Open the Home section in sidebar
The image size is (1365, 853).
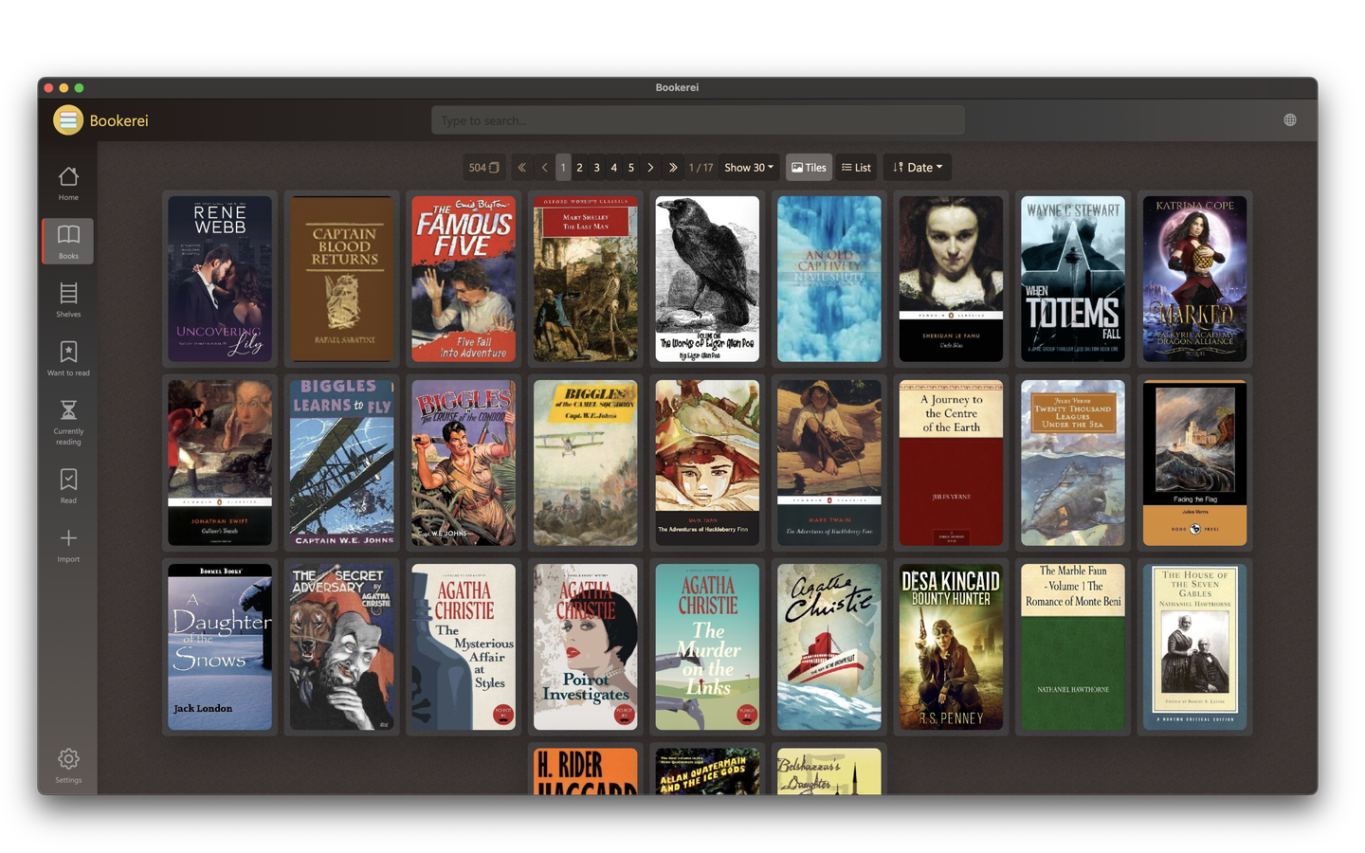tap(68, 184)
